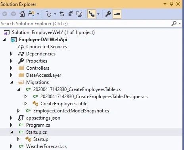184x150 pixels.
Task: Go to Home view in Solution Explorer
Action: click(22, 14)
